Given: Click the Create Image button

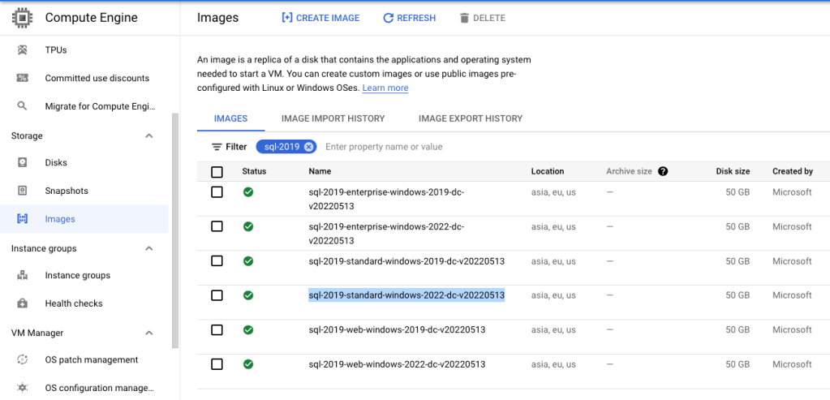Looking at the screenshot, I should tap(320, 18).
